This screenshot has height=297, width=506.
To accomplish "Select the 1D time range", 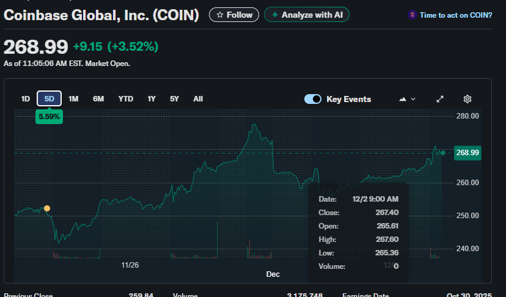I will point(26,99).
